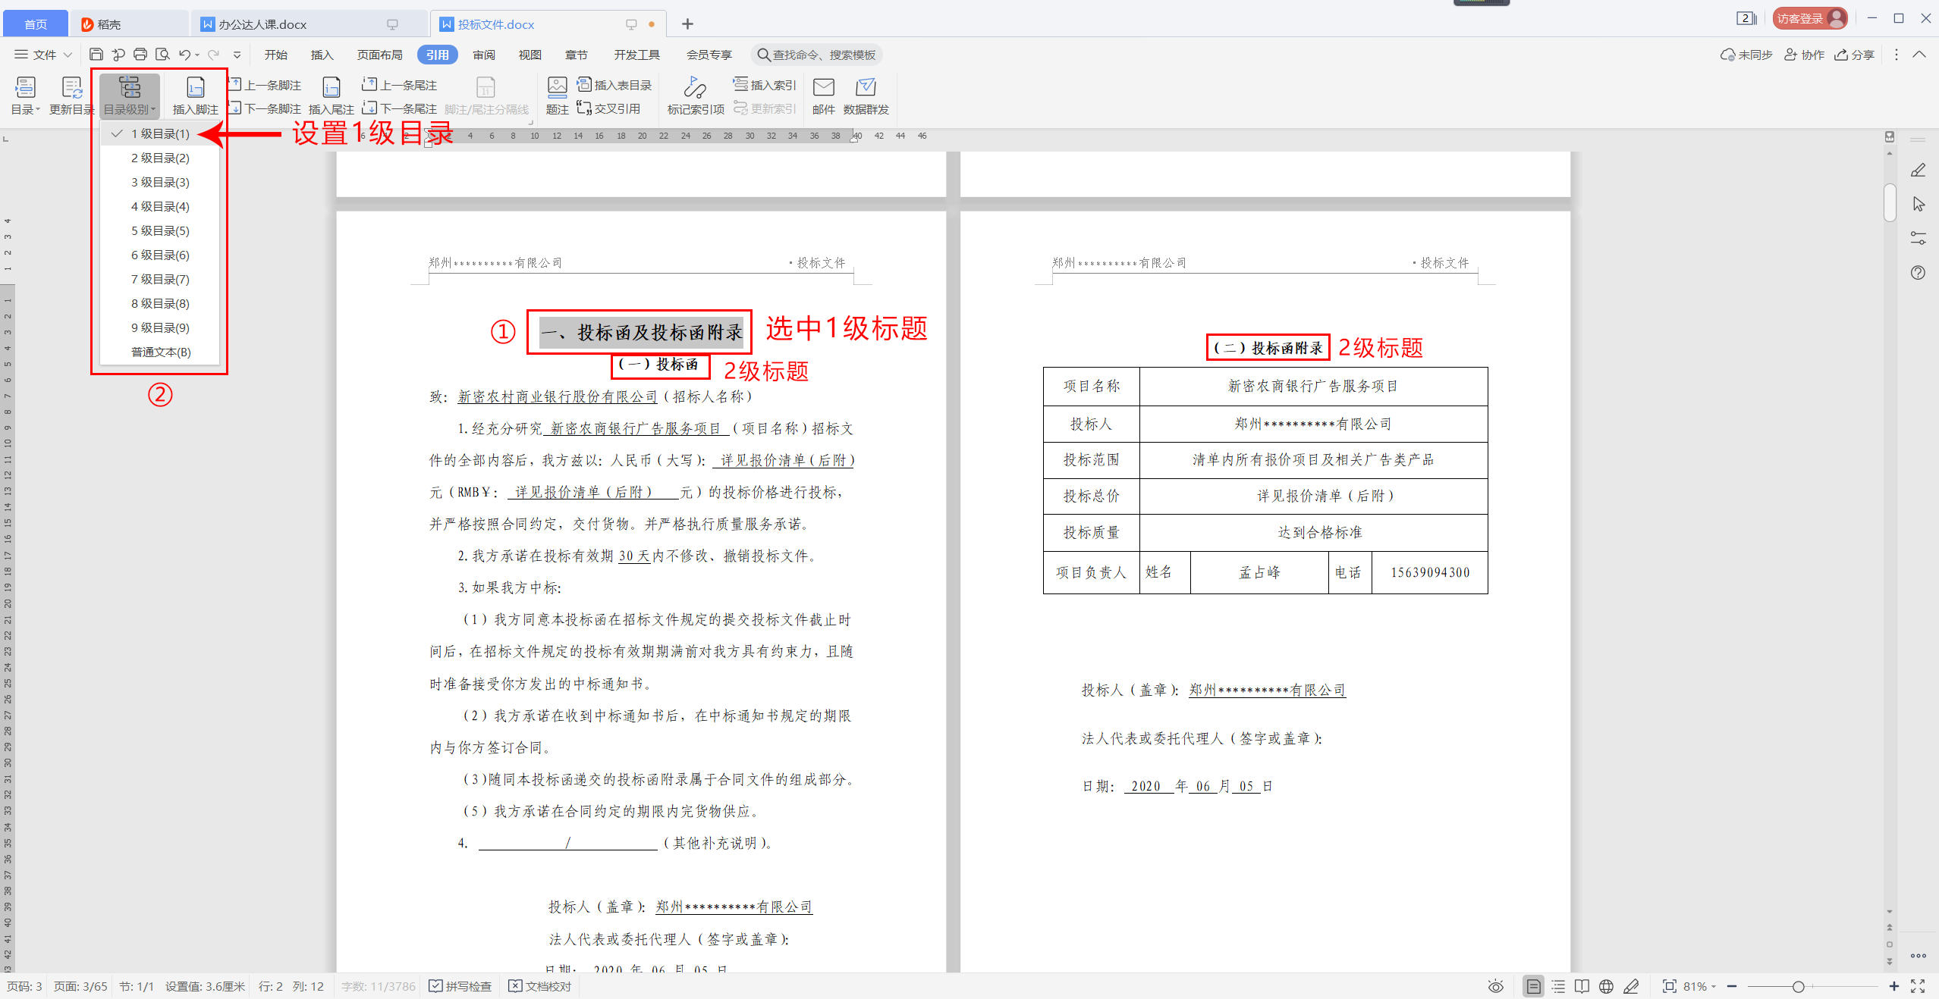Go to 上一条尾注
This screenshot has width=1939, height=999.
point(400,85)
